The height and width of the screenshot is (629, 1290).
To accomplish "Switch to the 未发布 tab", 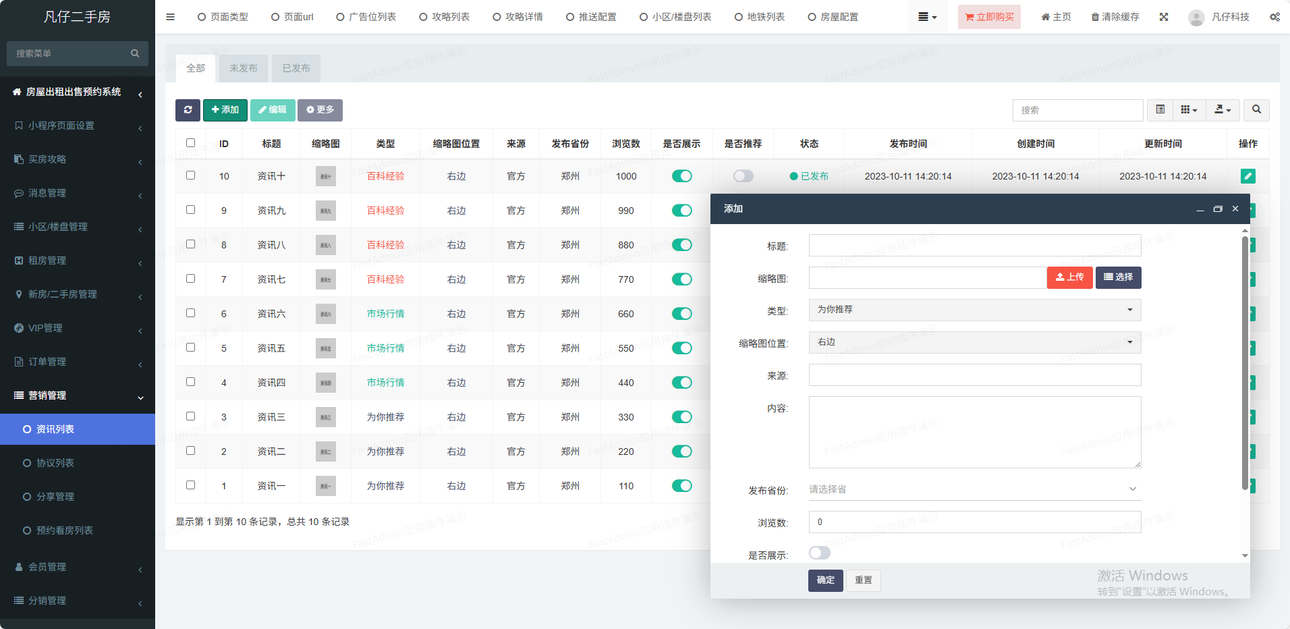I will click(243, 68).
